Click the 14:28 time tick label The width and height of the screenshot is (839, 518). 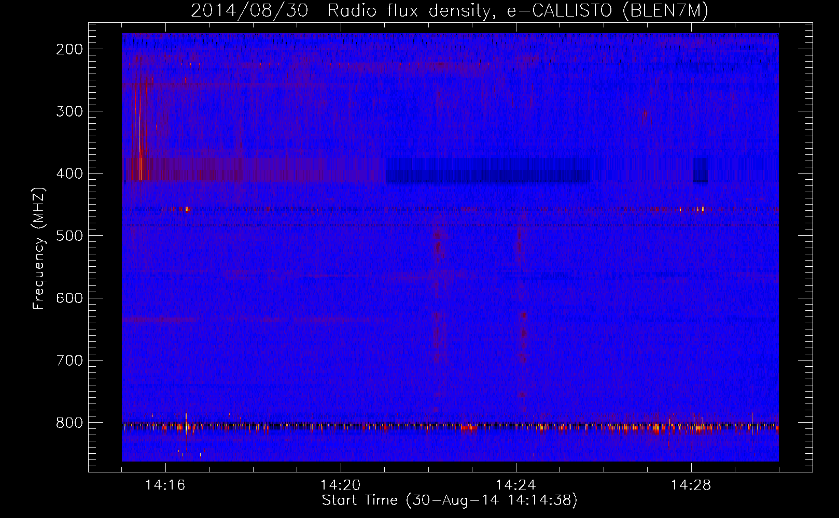pyautogui.click(x=691, y=485)
